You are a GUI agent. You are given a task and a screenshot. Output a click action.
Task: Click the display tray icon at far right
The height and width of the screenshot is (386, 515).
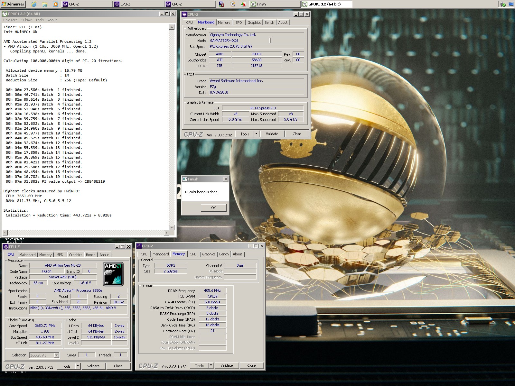pos(511,4)
